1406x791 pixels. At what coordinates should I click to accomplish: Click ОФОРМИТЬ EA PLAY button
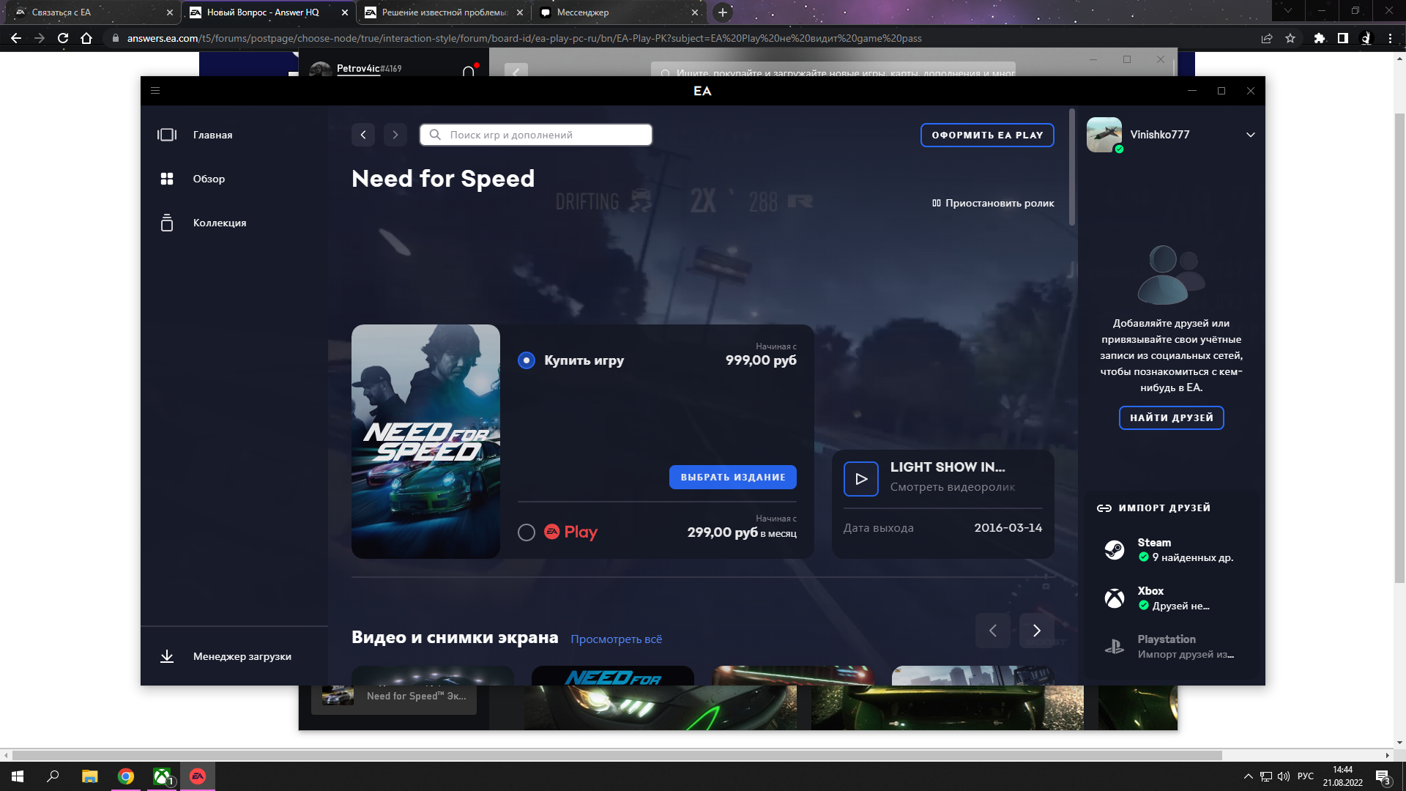point(987,135)
